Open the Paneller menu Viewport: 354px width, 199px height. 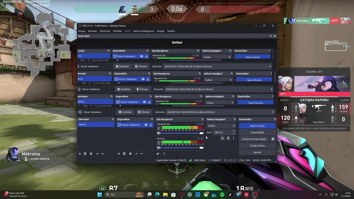tap(117, 31)
